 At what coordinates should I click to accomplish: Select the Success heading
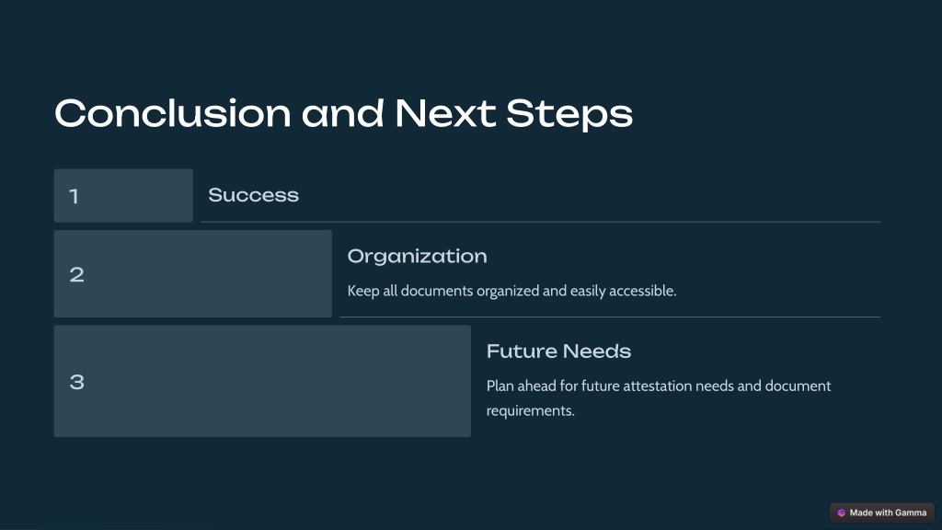pos(254,195)
